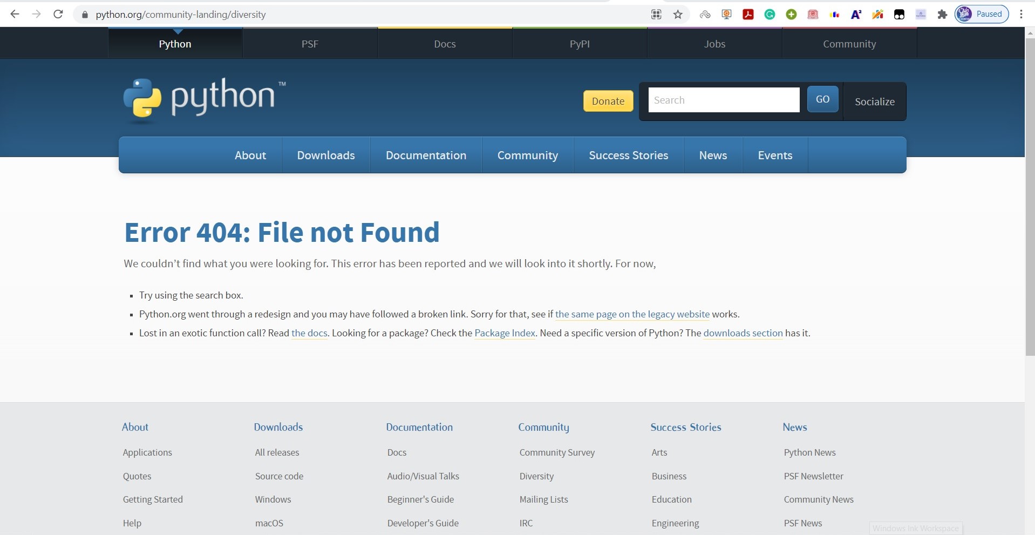Screen dimensions: 1035x535
Task: Open the PyPI top tab
Action: click(x=580, y=44)
